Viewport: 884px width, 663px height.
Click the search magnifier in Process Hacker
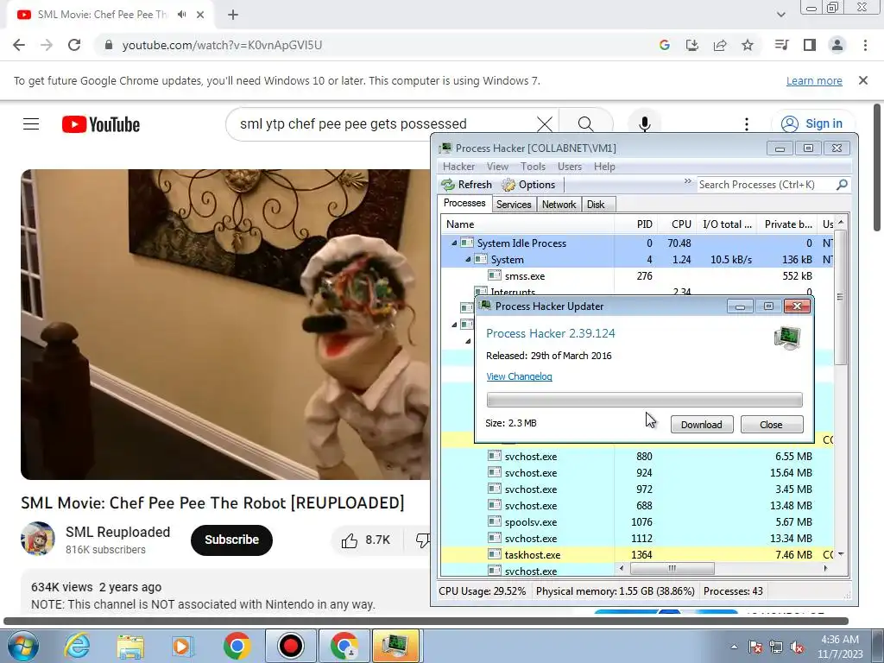coord(842,185)
